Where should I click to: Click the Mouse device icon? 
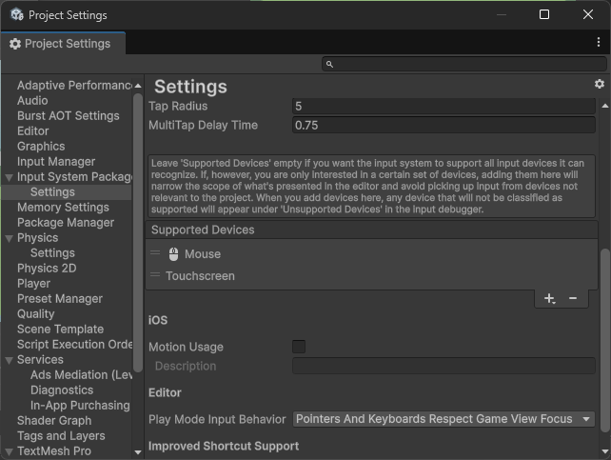[173, 254]
